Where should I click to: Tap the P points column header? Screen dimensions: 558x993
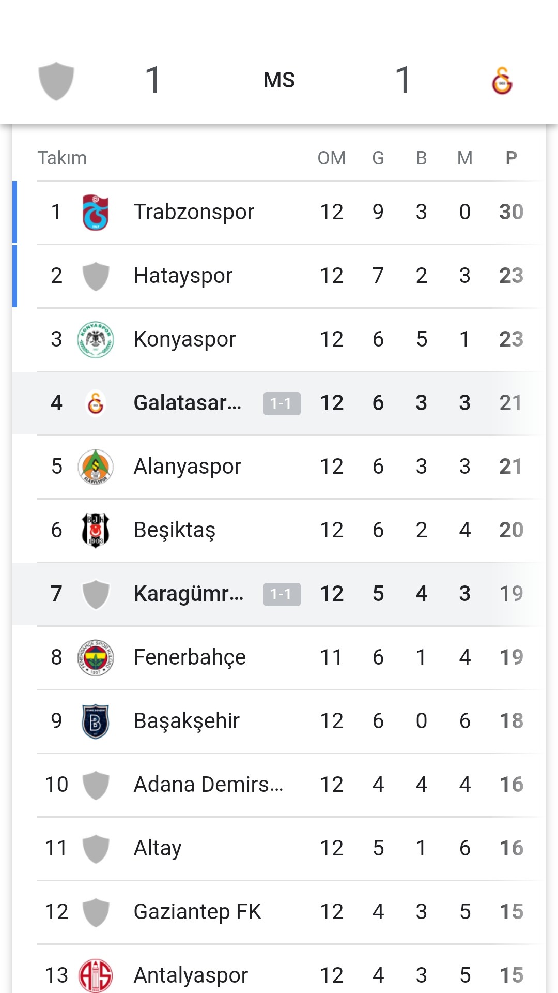coord(511,158)
